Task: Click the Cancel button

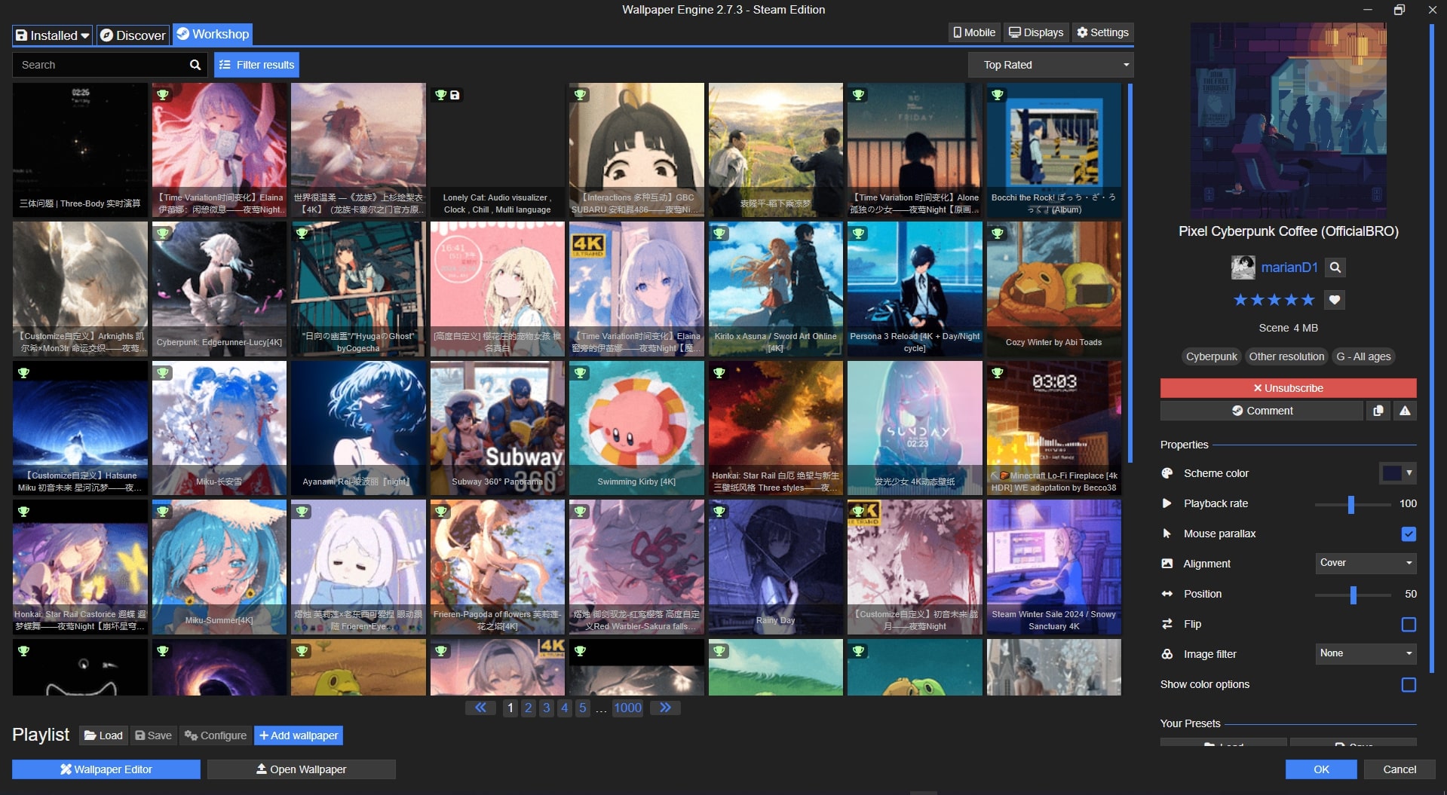Action: [1399, 769]
